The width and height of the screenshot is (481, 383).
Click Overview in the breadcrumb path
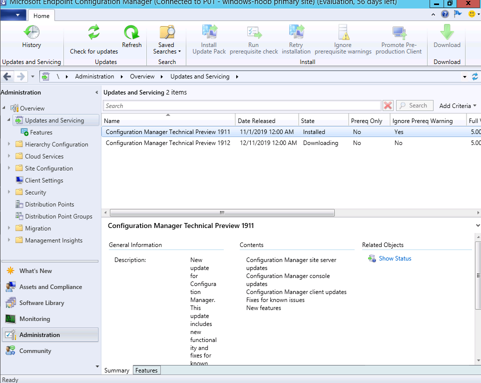point(142,76)
